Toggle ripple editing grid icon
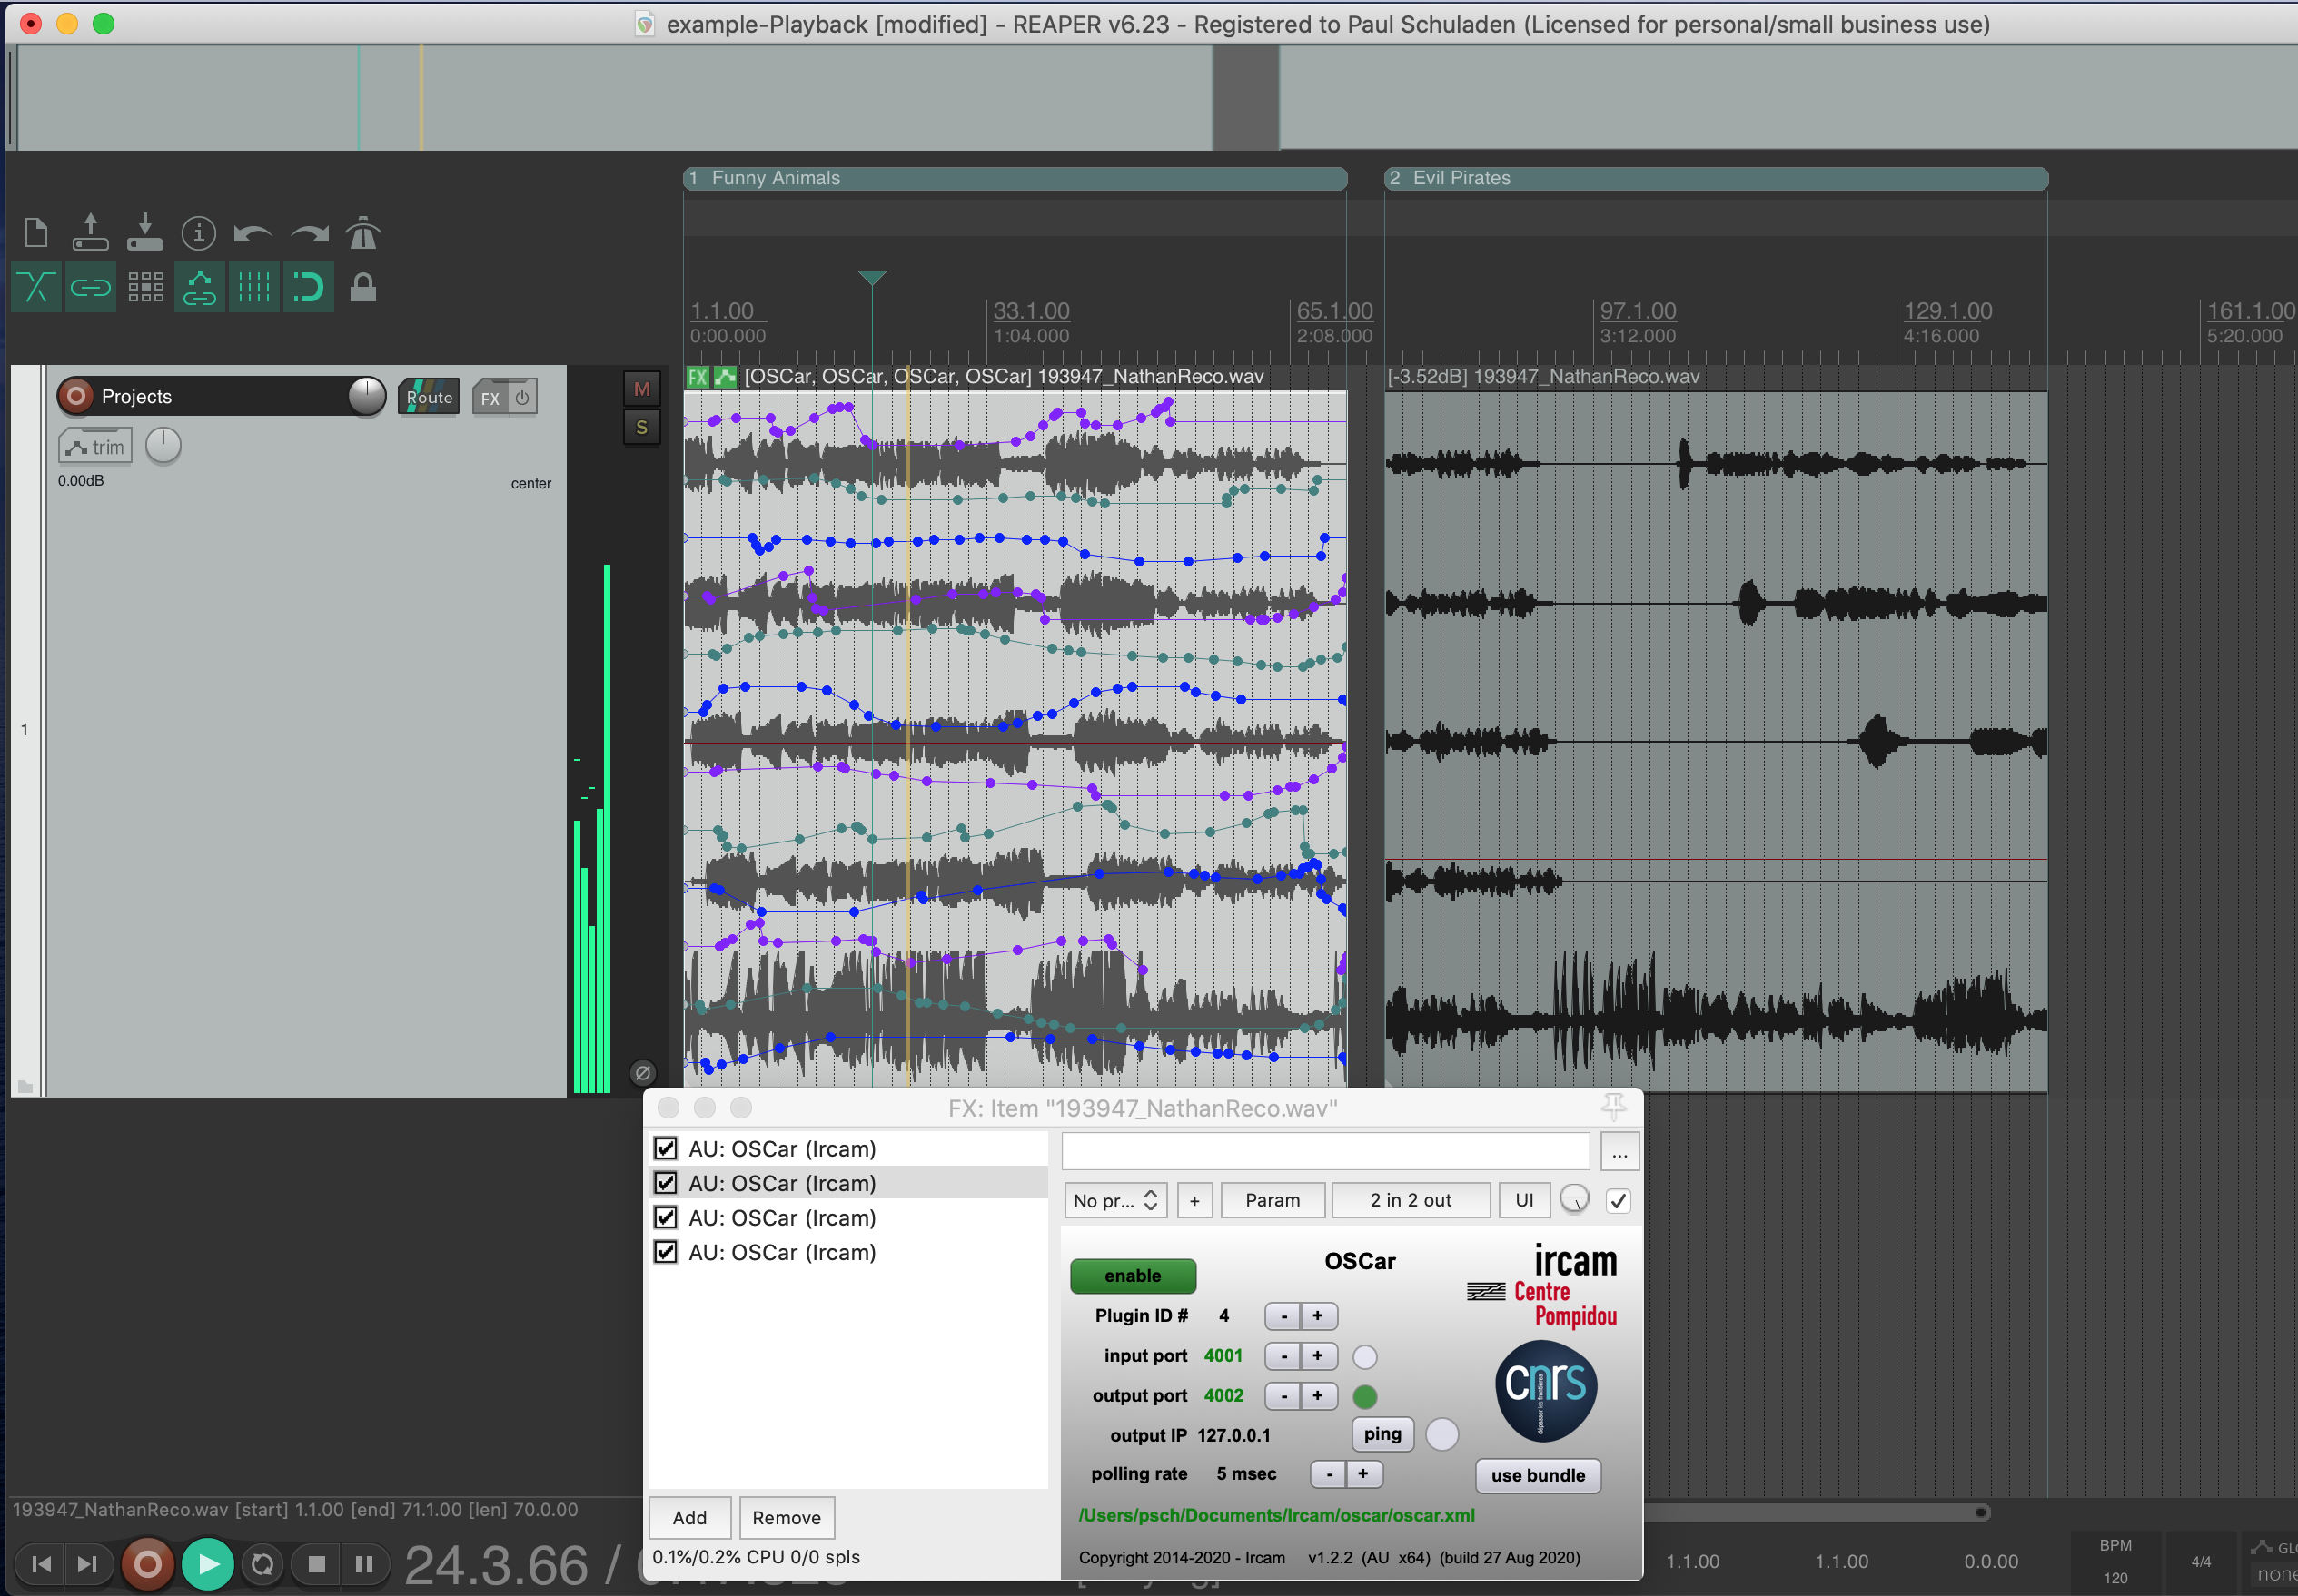This screenshot has height=1596, width=2298. click(x=146, y=288)
